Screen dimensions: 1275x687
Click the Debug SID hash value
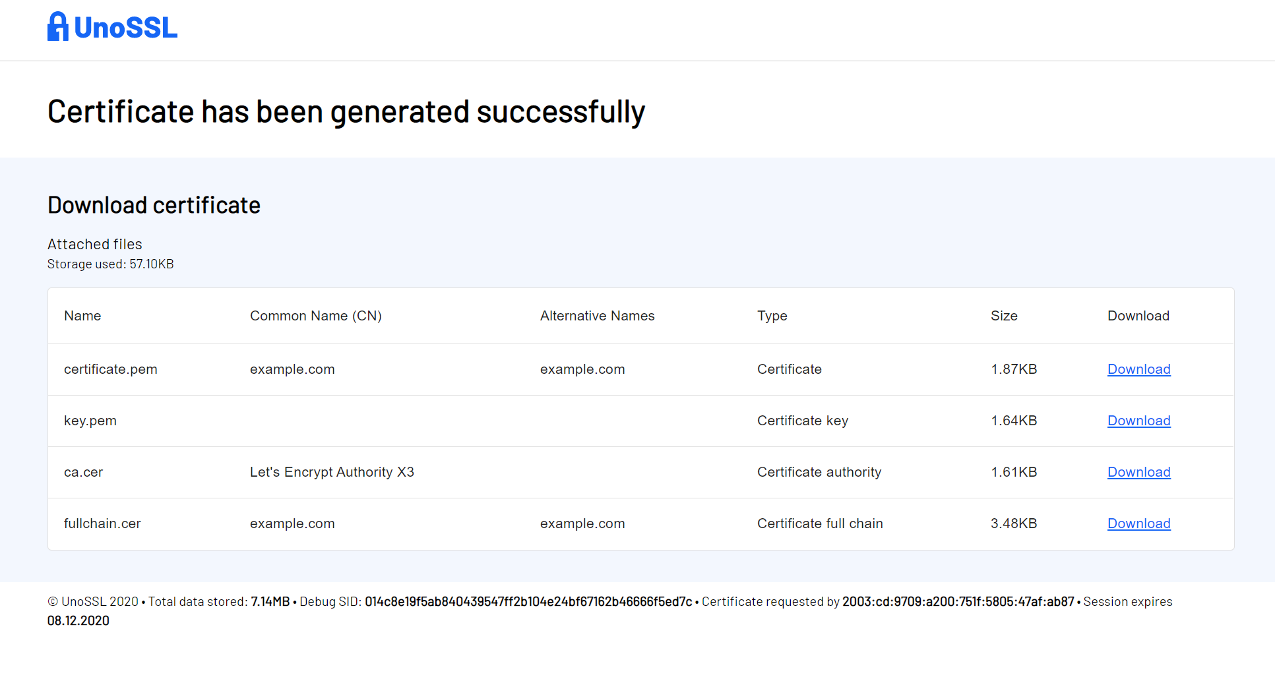pyautogui.click(x=528, y=601)
